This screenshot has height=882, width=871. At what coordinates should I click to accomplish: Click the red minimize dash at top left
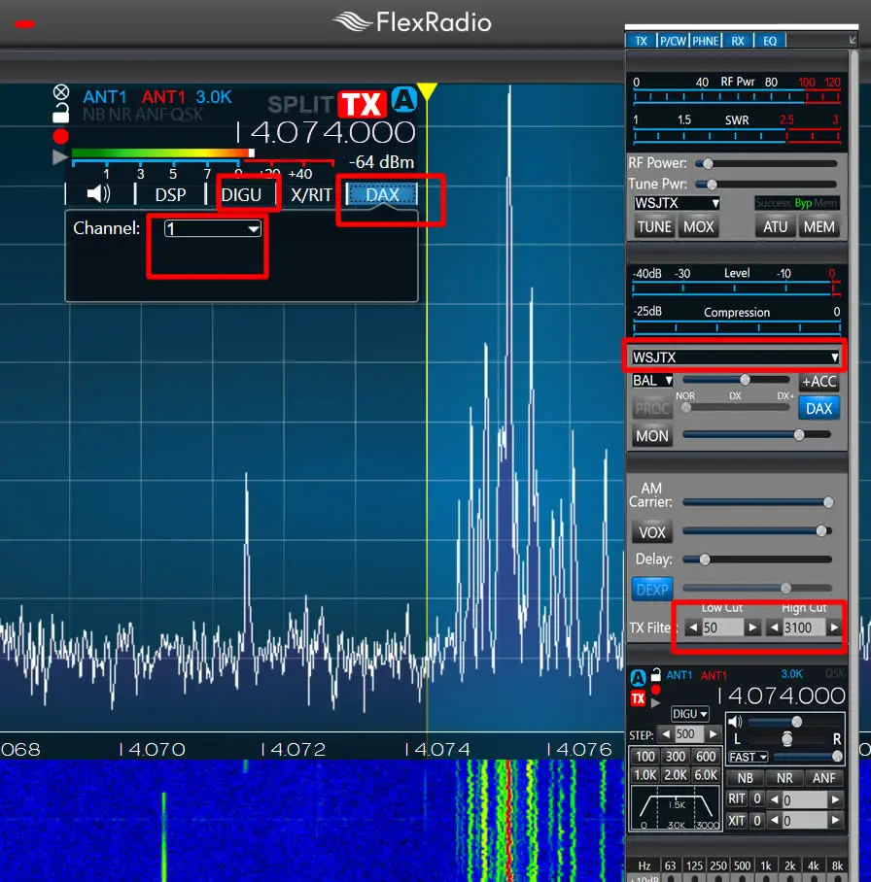(24, 23)
